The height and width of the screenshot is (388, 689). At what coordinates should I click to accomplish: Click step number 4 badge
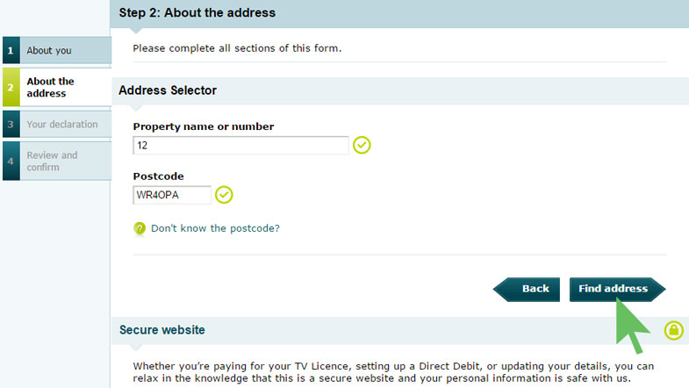click(11, 161)
